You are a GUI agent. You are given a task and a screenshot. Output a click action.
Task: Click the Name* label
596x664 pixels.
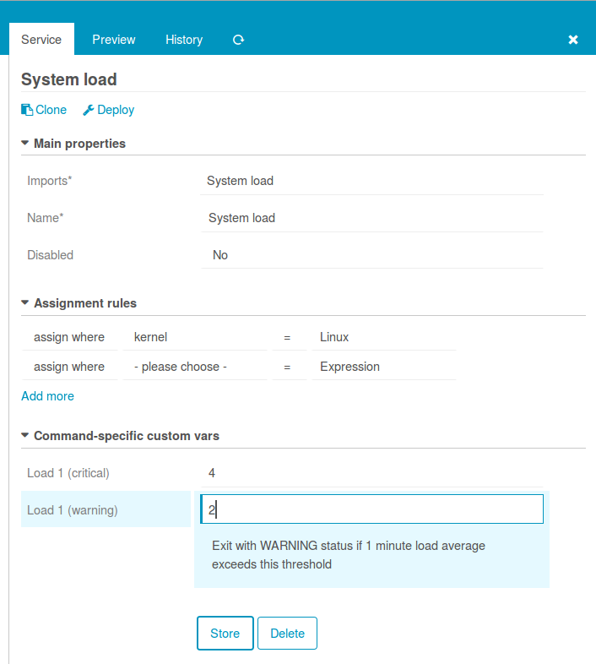46,218
